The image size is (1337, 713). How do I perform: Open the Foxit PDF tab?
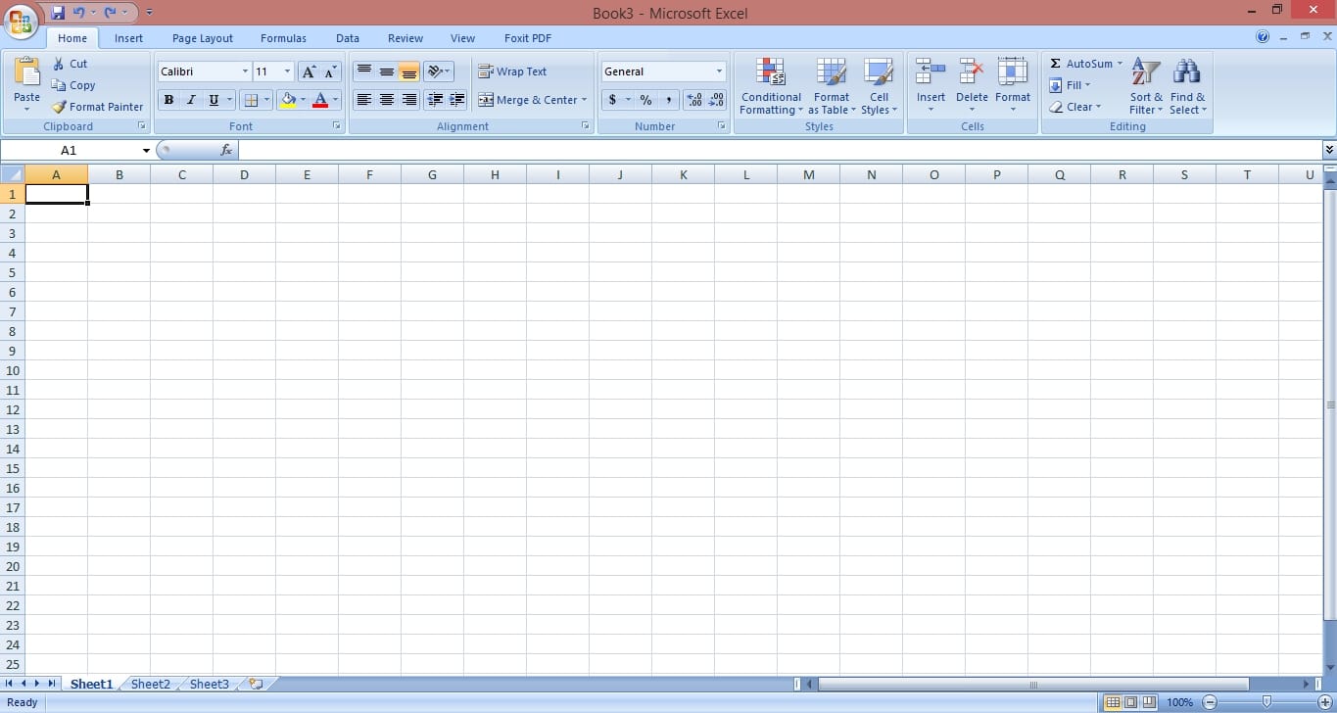(x=528, y=38)
